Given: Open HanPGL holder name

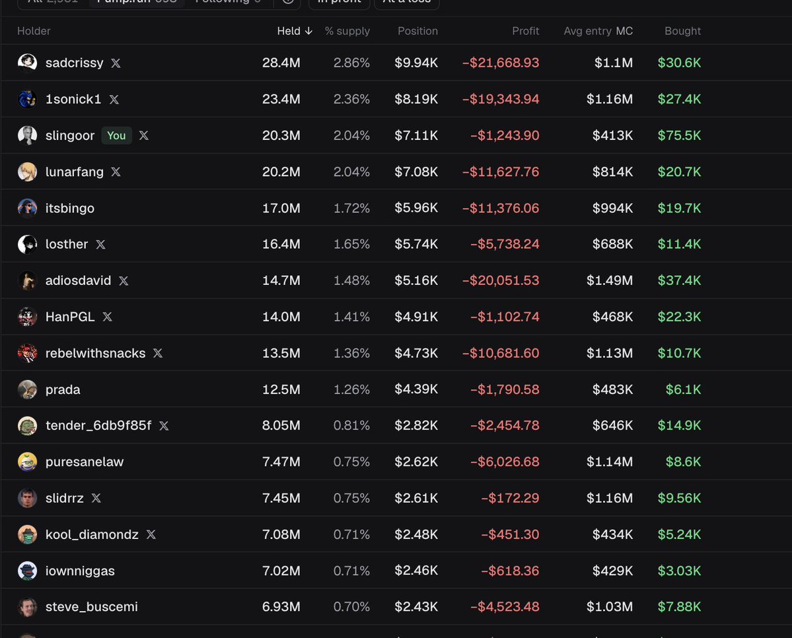Looking at the screenshot, I should [x=70, y=317].
